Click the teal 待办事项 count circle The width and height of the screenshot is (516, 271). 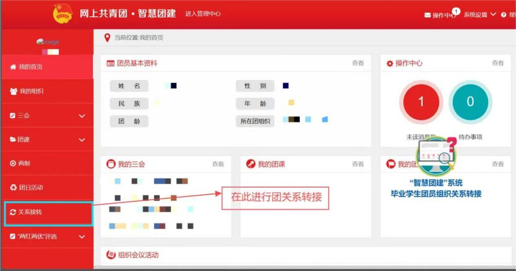click(x=470, y=102)
